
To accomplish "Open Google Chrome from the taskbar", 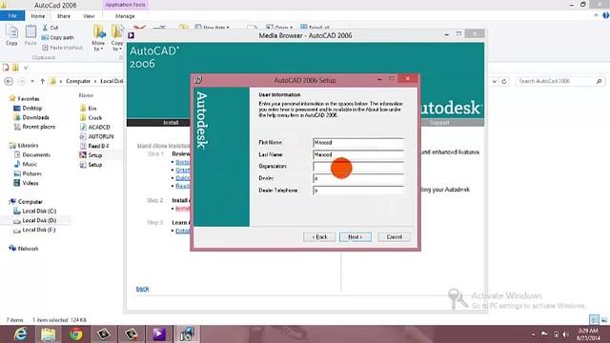I will [76, 334].
